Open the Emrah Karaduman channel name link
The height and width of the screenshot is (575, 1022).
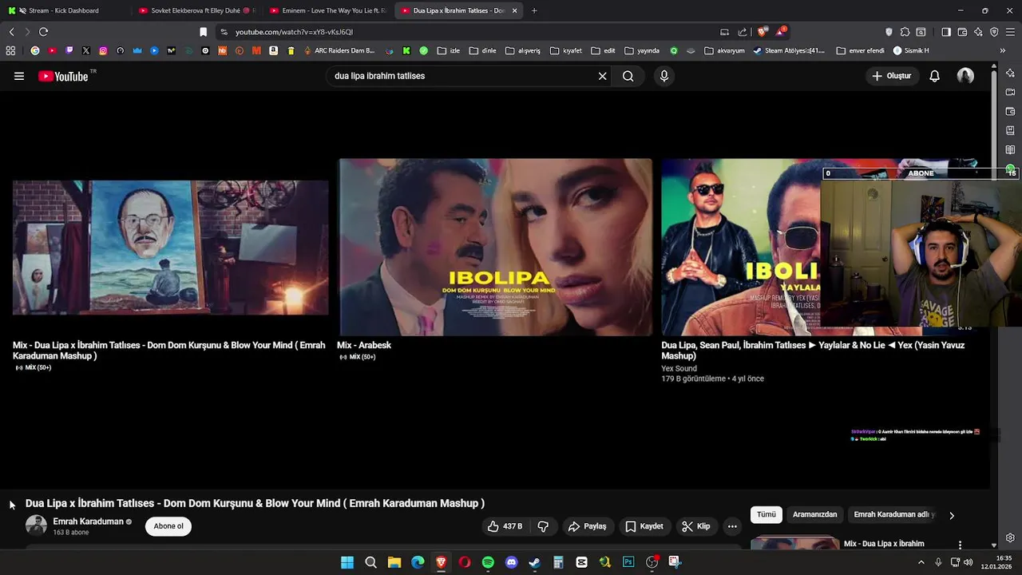pyautogui.click(x=88, y=521)
